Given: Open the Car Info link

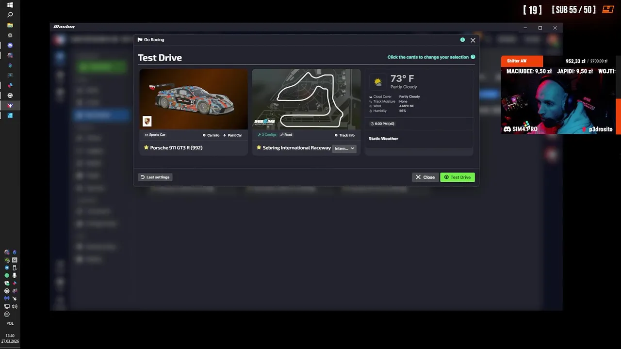Looking at the screenshot, I should (211, 135).
